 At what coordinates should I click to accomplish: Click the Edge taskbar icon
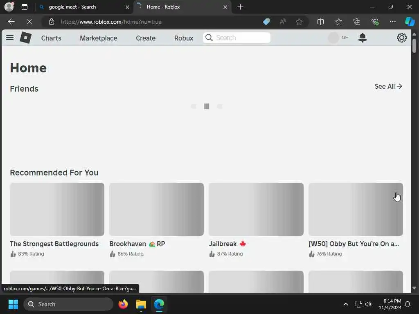click(159, 304)
